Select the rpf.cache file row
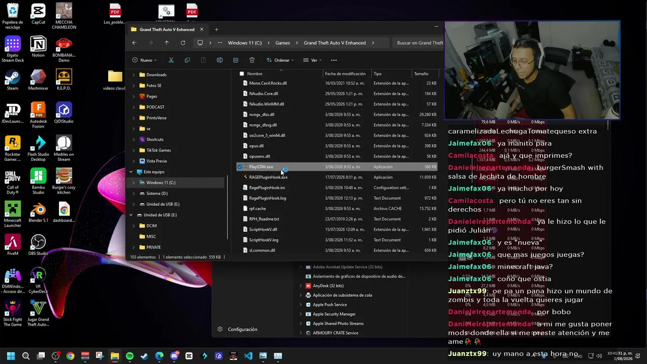 pyautogui.click(x=337, y=209)
